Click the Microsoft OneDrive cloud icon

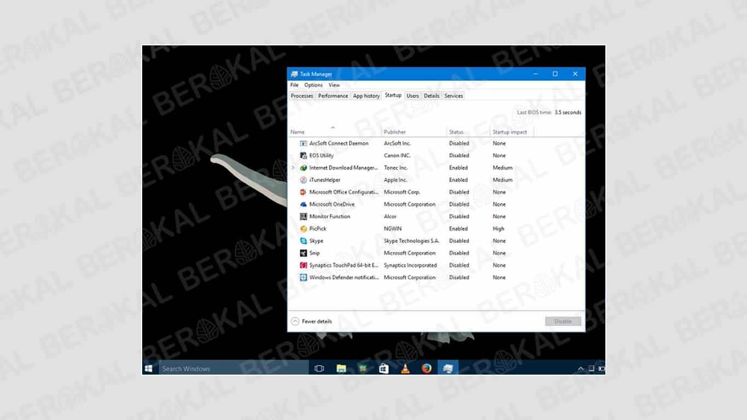[304, 204]
